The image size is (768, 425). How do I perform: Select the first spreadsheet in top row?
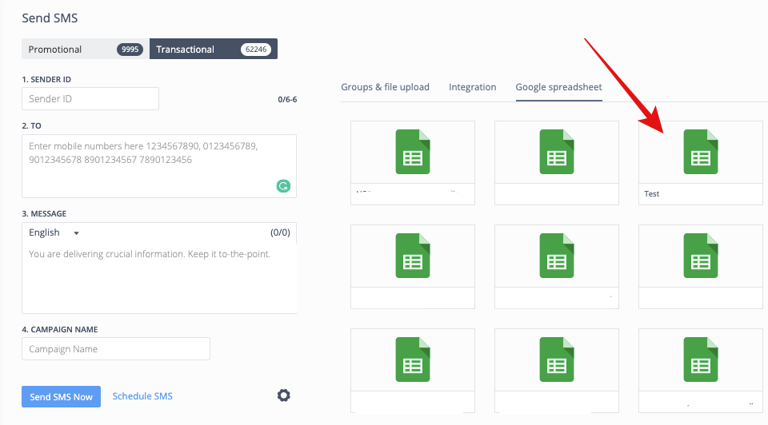(x=412, y=152)
